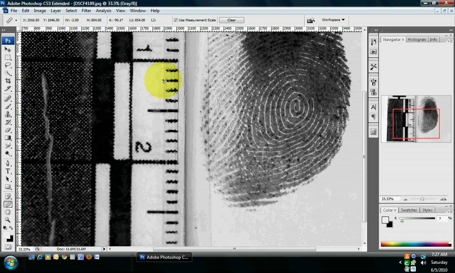Select the Clone Stamp tool
The image size is (455, 273).
(x=8, y=115)
